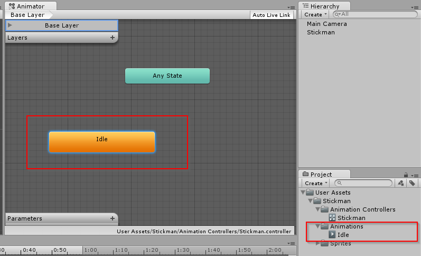The height and width of the screenshot is (256, 421).
Task: Select the Any State node
Action: (167, 76)
